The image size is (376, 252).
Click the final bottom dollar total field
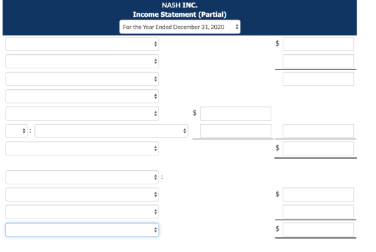pos(318,229)
